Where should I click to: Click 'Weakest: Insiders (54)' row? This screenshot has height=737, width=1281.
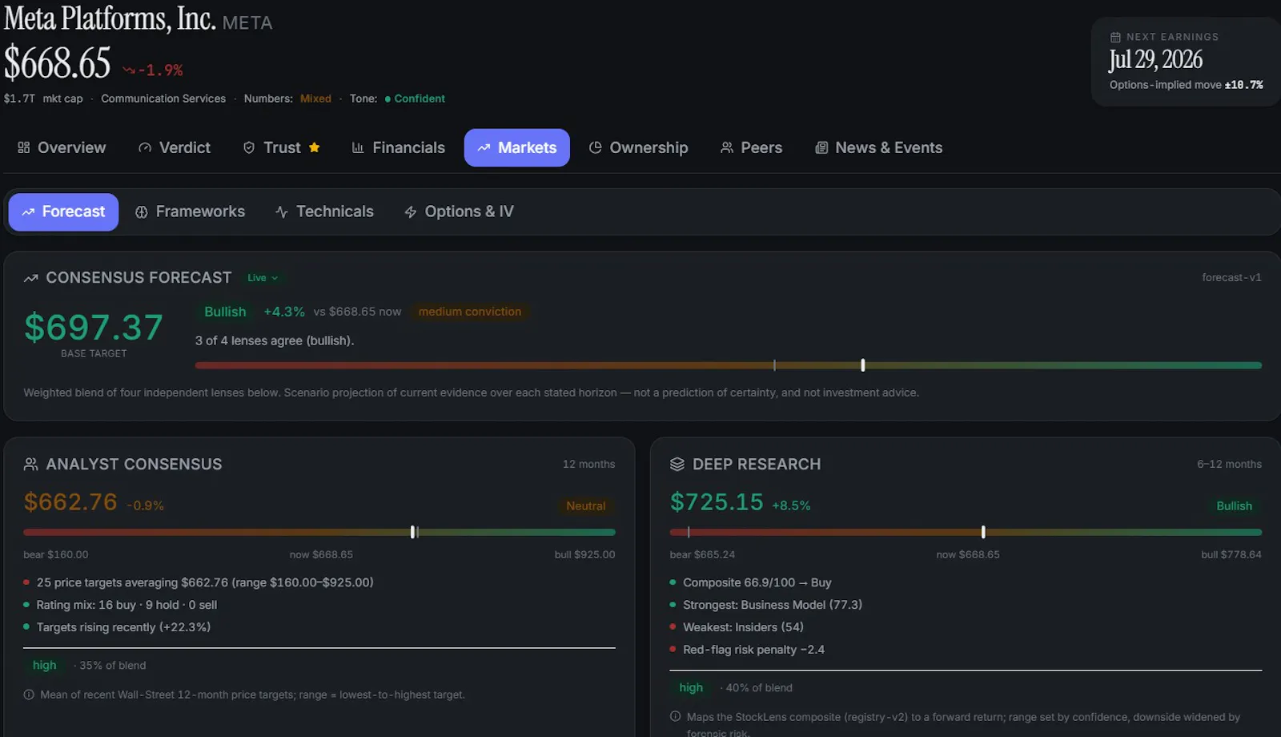(743, 627)
